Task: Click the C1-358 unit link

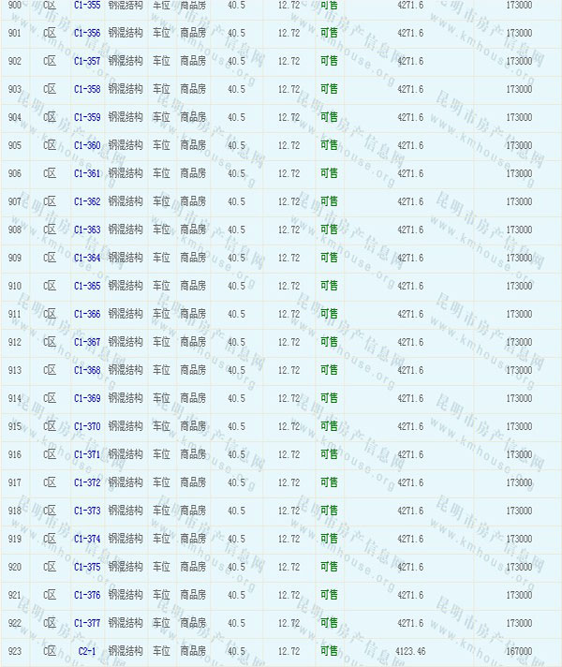Action: [x=87, y=90]
